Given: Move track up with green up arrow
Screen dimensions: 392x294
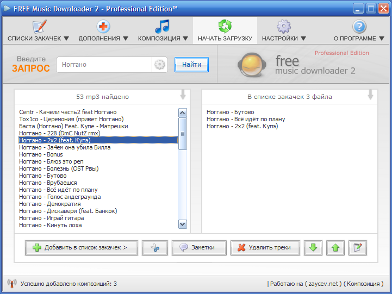Looking at the screenshot, I should tap(335, 248).
